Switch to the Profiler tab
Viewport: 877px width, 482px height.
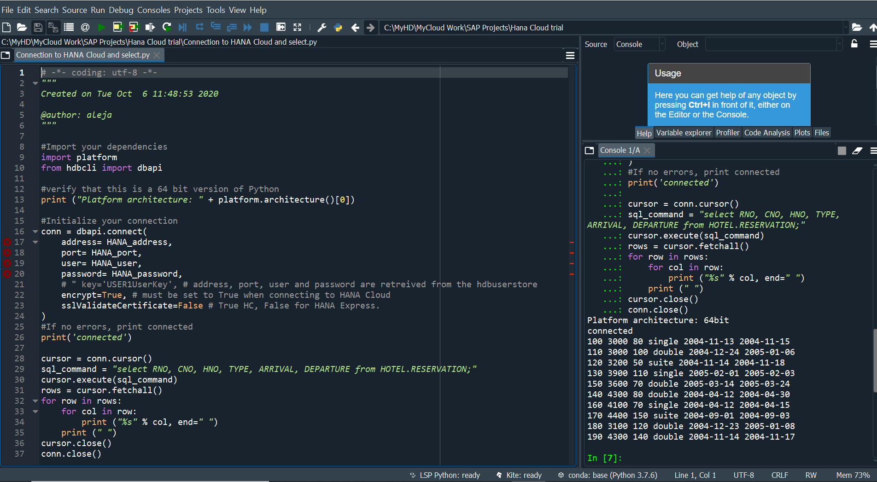click(x=728, y=133)
